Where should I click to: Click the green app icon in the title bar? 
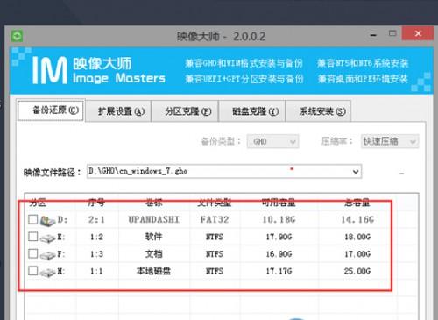pos(17,36)
